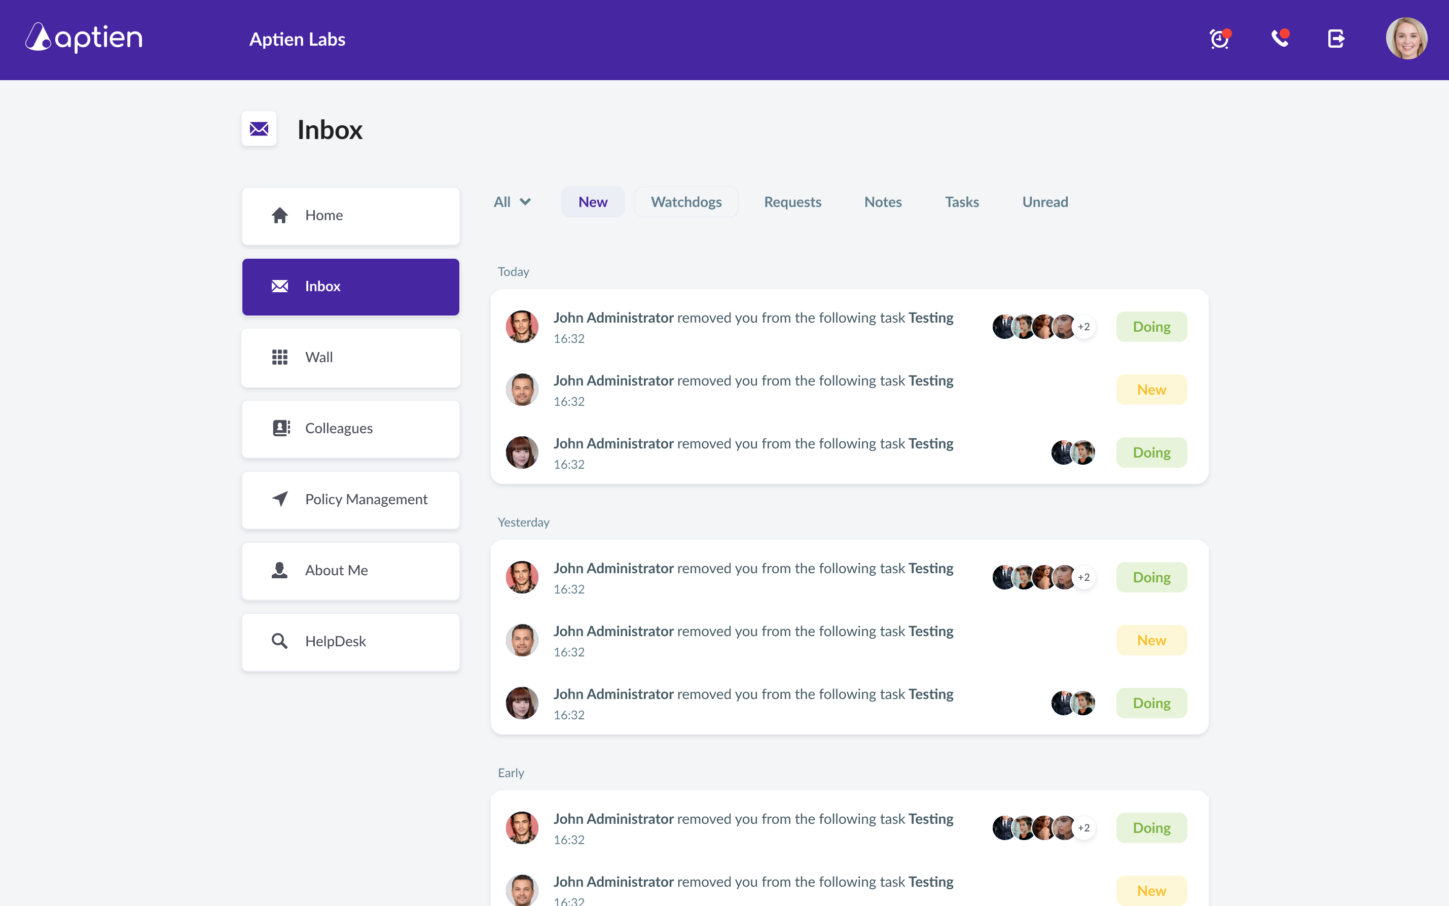Open the phone calls icon
Viewport: 1449px width, 906px height.
[1280, 39]
